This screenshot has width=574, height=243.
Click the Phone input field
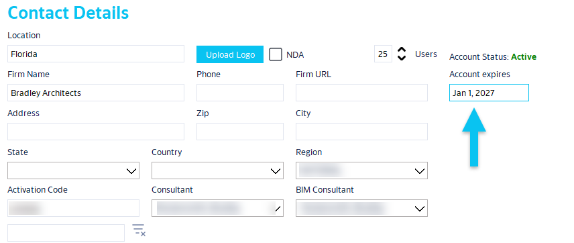[240, 93]
